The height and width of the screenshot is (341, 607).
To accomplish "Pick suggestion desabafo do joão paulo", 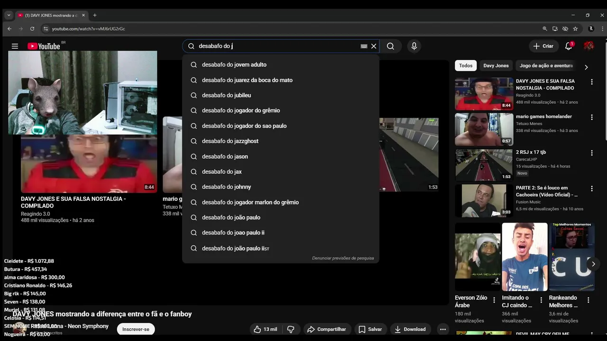I will click(281, 217).
